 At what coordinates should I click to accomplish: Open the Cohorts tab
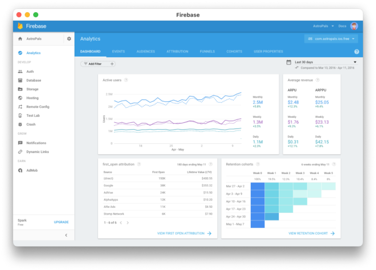[235, 51]
